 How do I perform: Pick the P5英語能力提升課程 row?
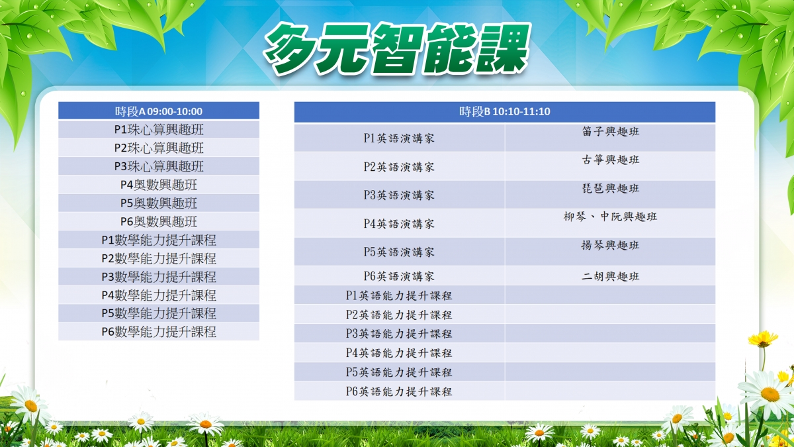pyautogui.click(x=505, y=372)
